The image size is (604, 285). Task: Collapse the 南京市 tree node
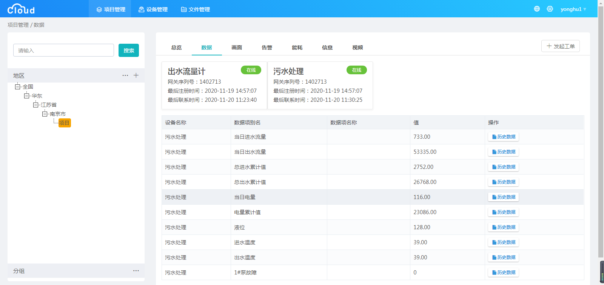[45, 114]
